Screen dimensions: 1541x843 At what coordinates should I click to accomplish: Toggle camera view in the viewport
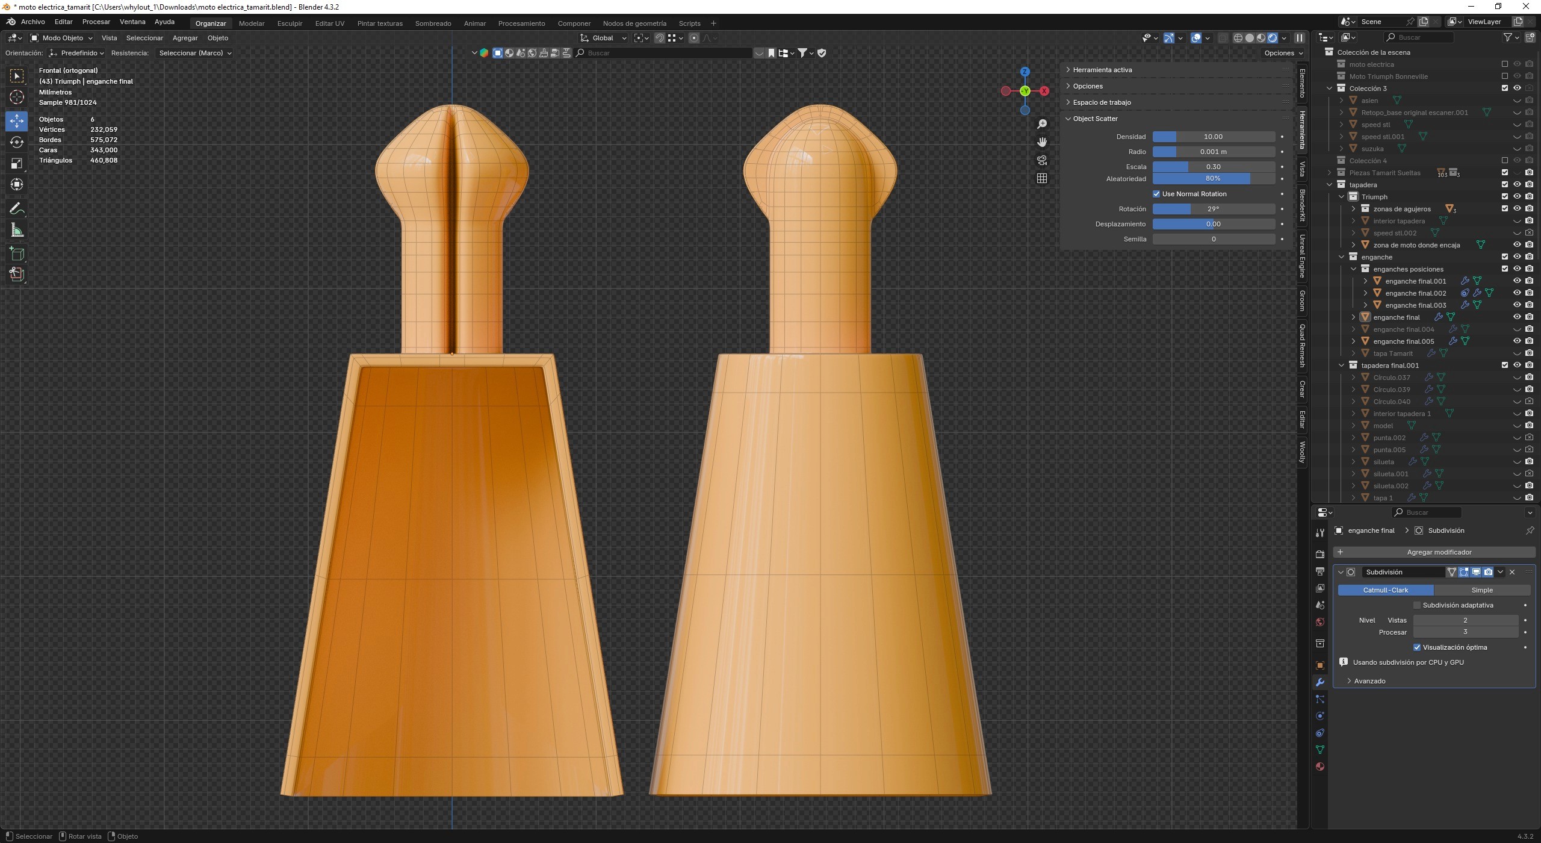[x=1042, y=160]
